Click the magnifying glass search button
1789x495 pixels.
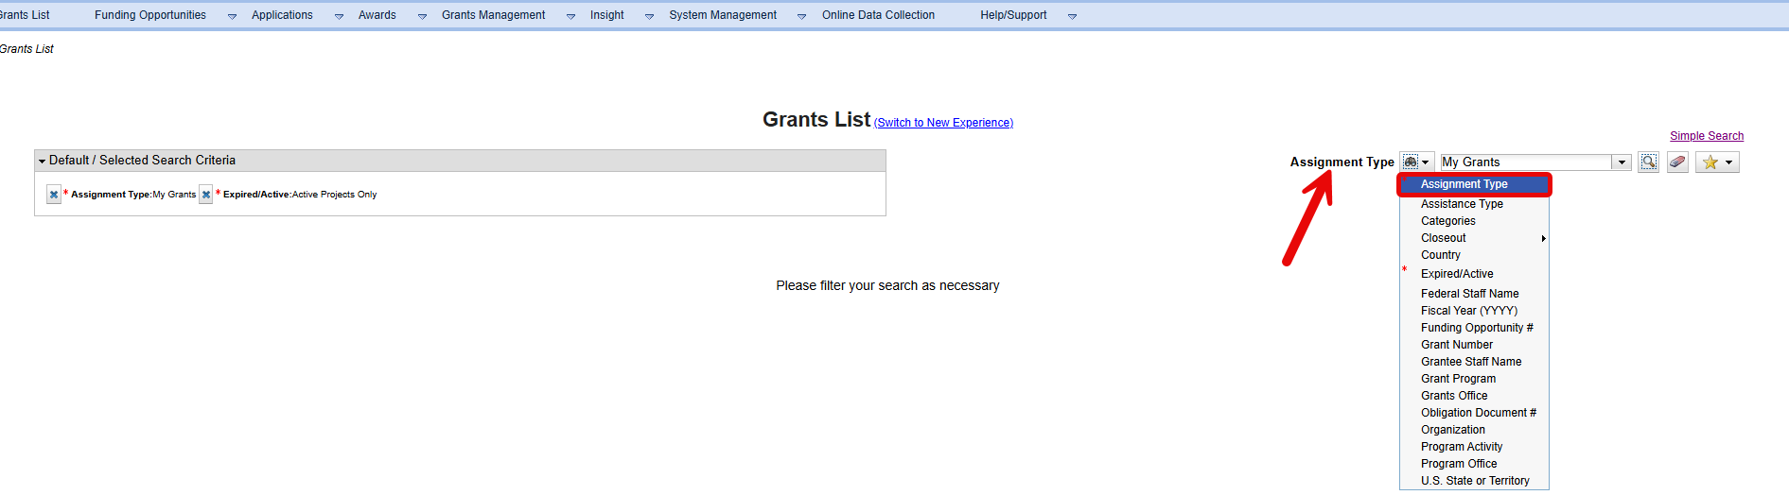coord(1648,162)
